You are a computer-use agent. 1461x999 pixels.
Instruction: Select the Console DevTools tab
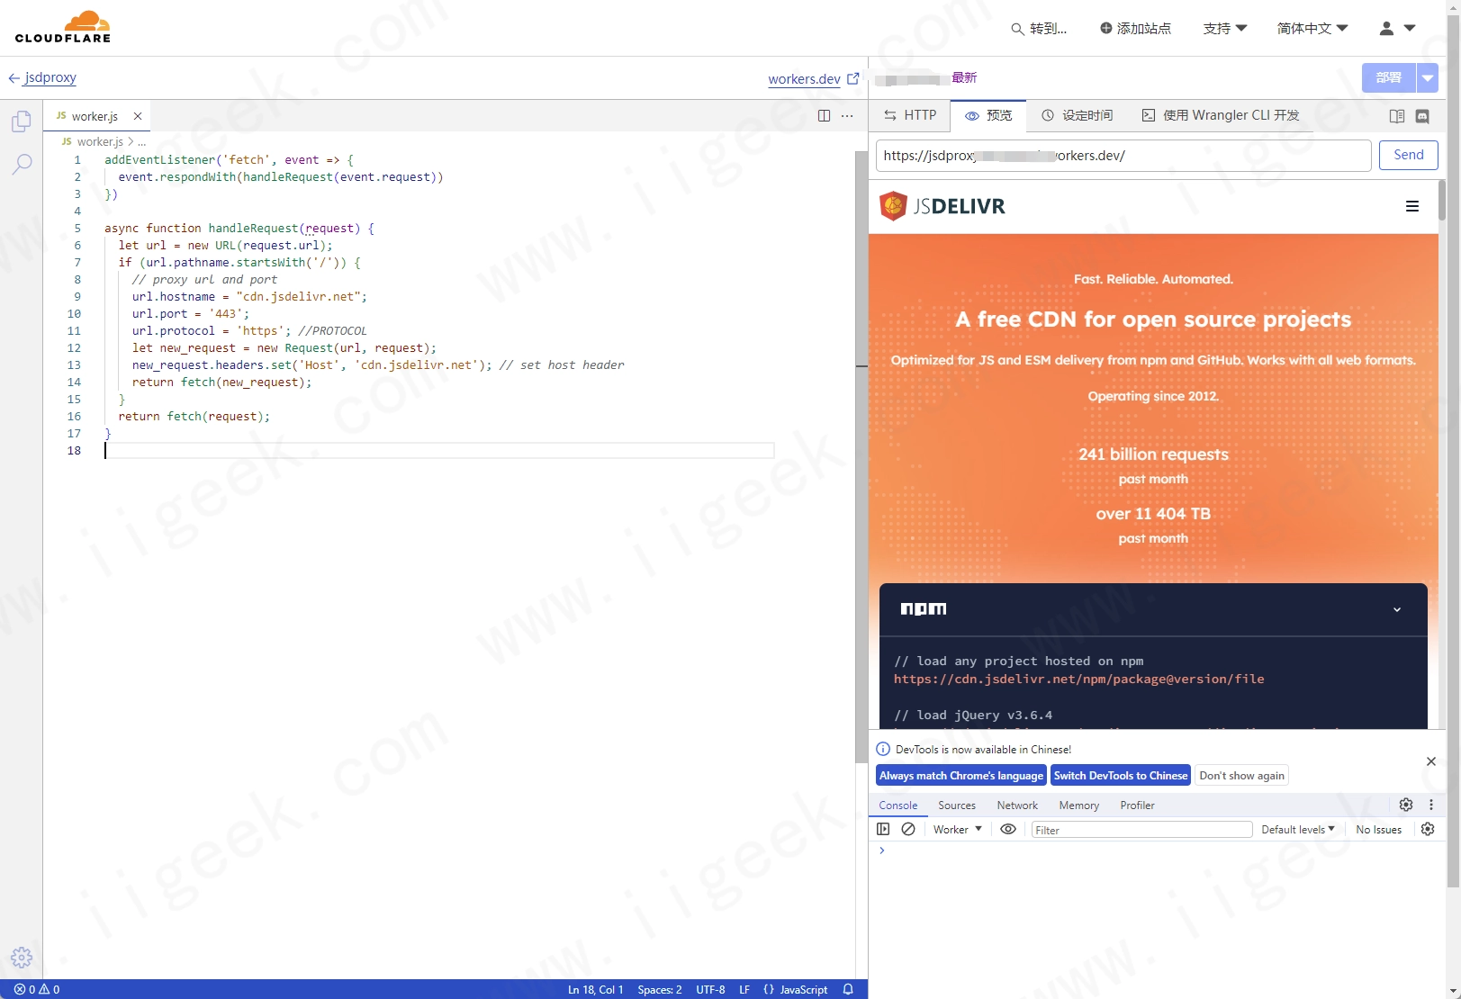pos(898,805)
